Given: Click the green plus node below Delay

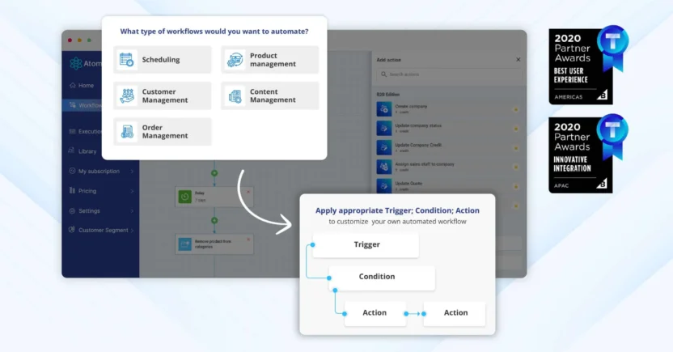Looking at the screenshot, I should tap(214, 220).
